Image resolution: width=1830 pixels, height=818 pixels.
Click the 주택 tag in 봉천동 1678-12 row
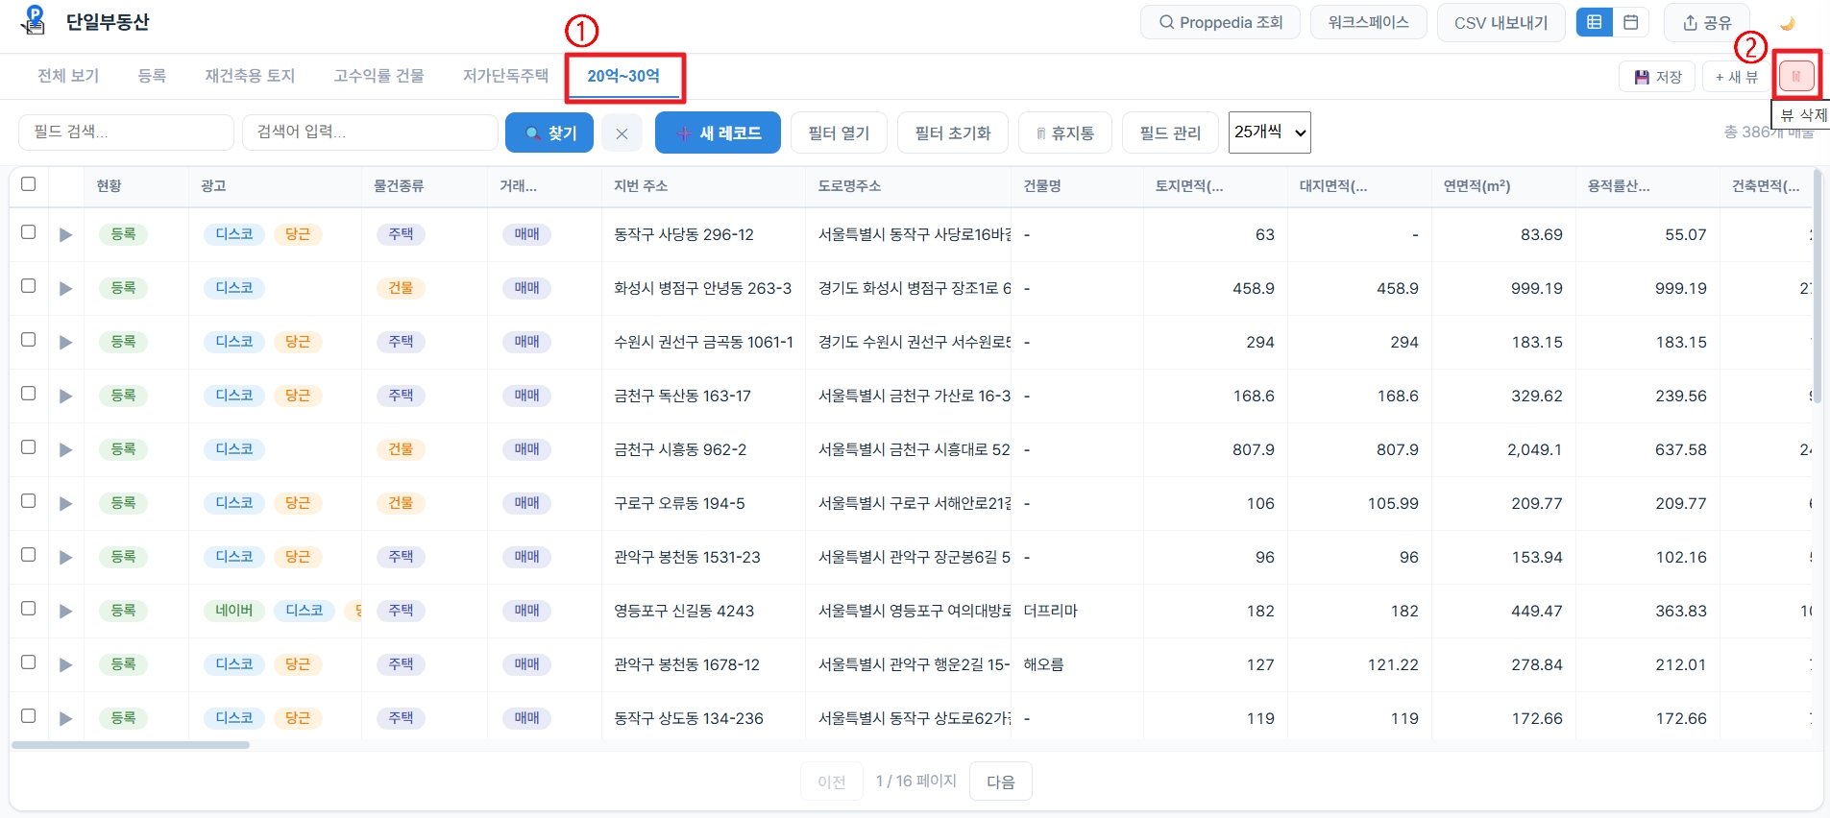click(x=401, y=664)
